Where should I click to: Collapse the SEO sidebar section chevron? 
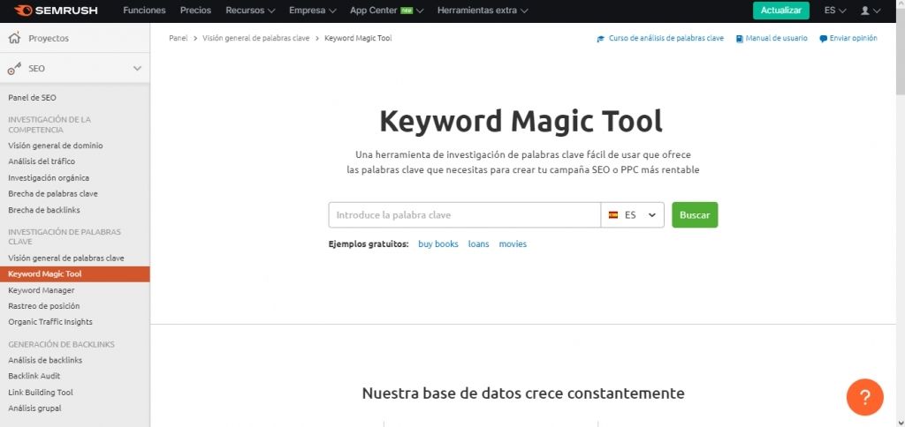137,68
